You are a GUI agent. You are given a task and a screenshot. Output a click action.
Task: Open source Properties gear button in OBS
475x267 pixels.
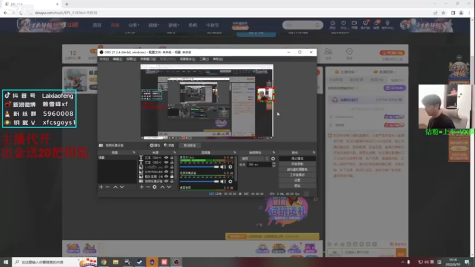pos(155,145)
